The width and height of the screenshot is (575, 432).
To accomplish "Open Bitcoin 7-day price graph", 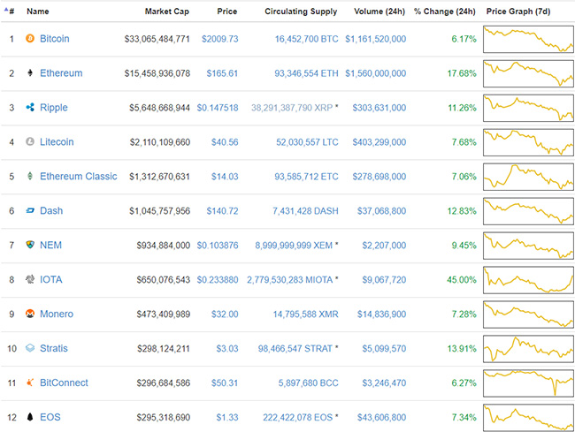I will click(x=528, y=39).
